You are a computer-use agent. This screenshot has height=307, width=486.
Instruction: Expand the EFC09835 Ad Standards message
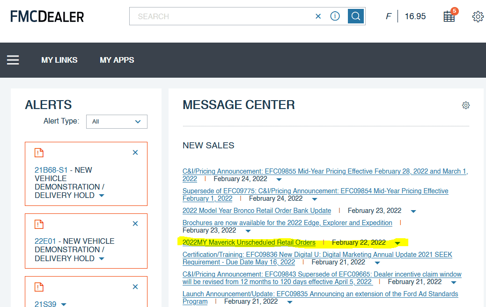289,302
